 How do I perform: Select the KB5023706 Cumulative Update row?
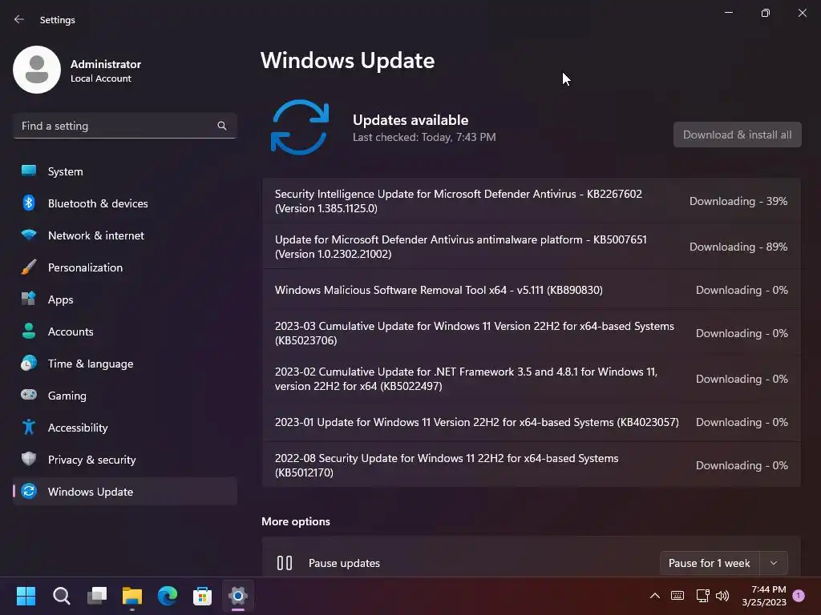(532, 333)
